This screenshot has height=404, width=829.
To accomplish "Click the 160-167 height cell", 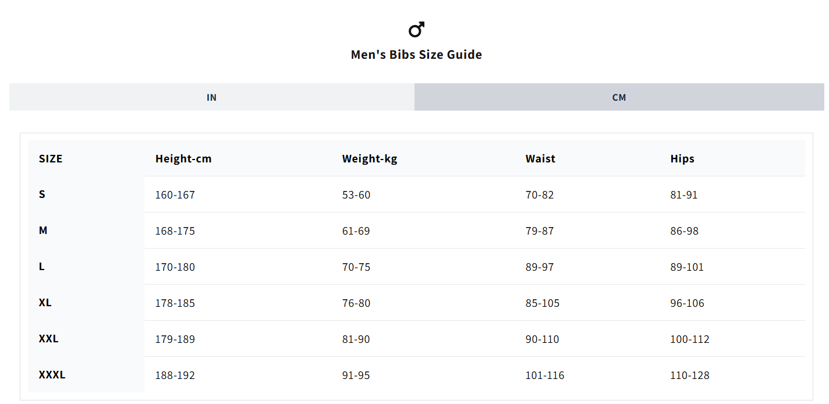I will click(175, 195).
